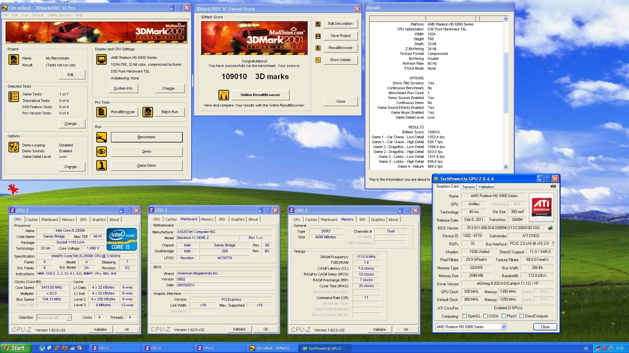Open the Online Services menu
Screen dimensions: 629x353
point(59,15)
